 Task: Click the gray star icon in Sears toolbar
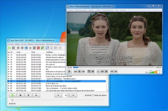[30, 48]
